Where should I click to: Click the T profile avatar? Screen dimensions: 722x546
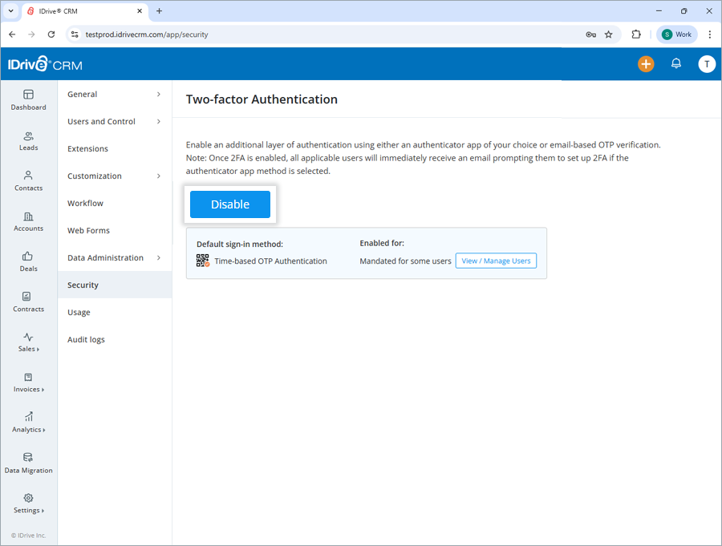coord(706,63)
